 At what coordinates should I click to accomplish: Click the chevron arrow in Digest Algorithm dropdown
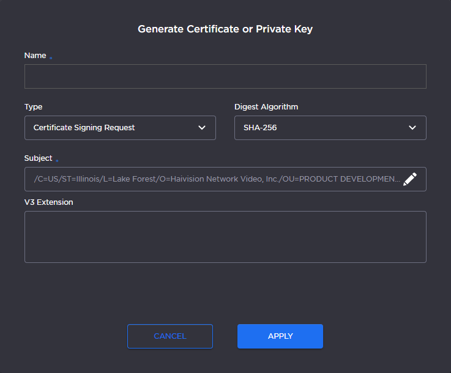412,128
